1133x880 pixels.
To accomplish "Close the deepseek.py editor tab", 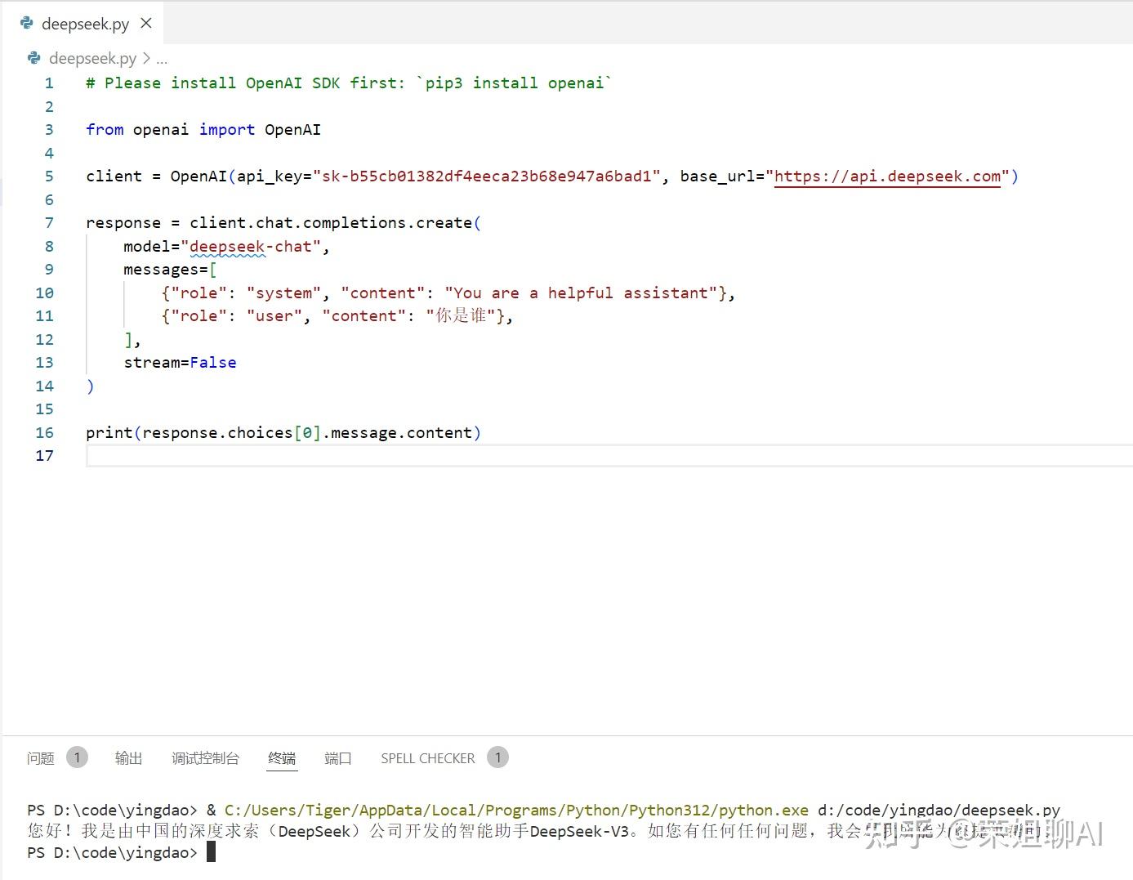I will [x=146, y=24].
